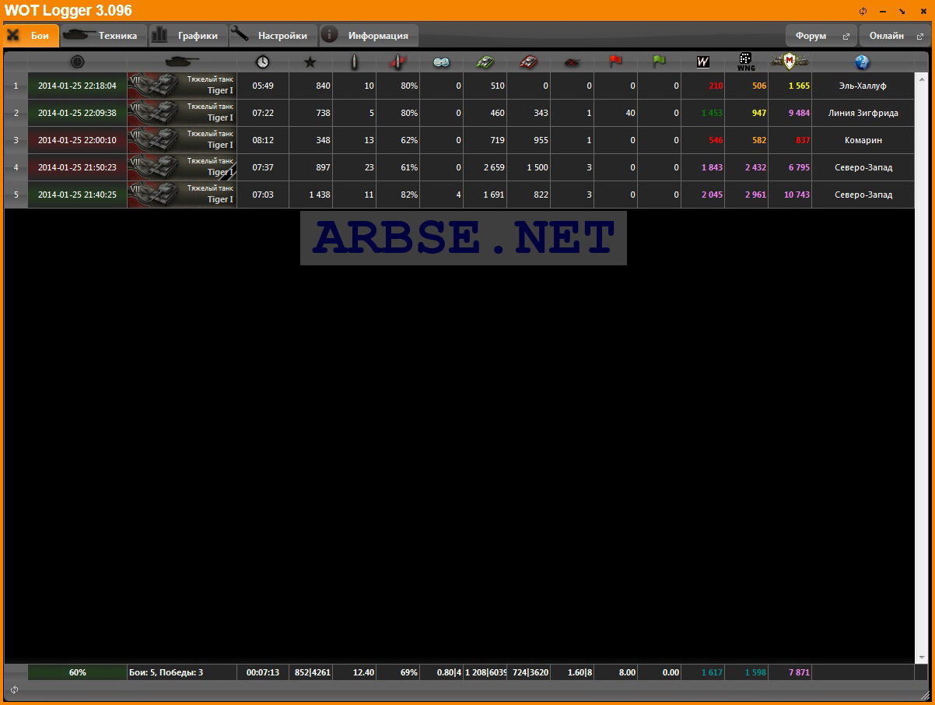Click the Онлайн button
Image resolution: width=935 pixels, height=705 pixels.
[895, 36]
